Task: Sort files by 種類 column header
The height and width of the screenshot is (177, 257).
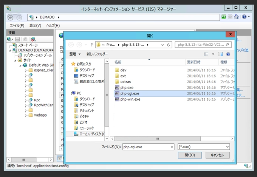Action: pyautogui.click(x=224, y=62)
